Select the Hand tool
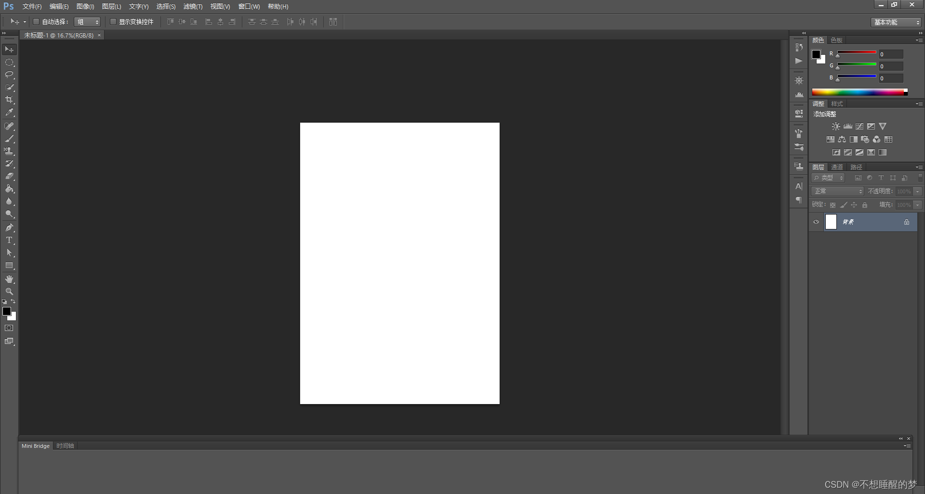Viewport: 925px width, 494px height. tap(9, 279)
